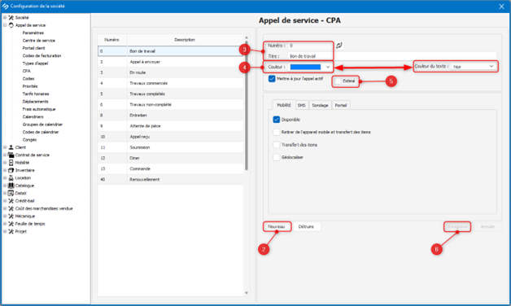Screen dimensions: 511x306
Task: Open Tarifs horaires tree item
Action: 36,94
